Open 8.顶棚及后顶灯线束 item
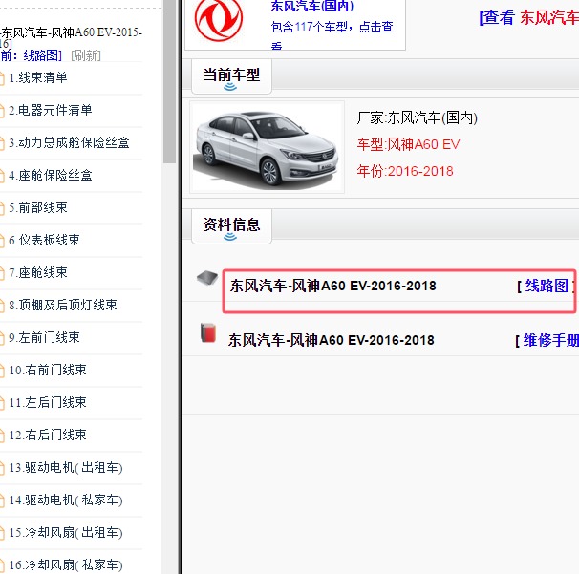 pos(63,305)
